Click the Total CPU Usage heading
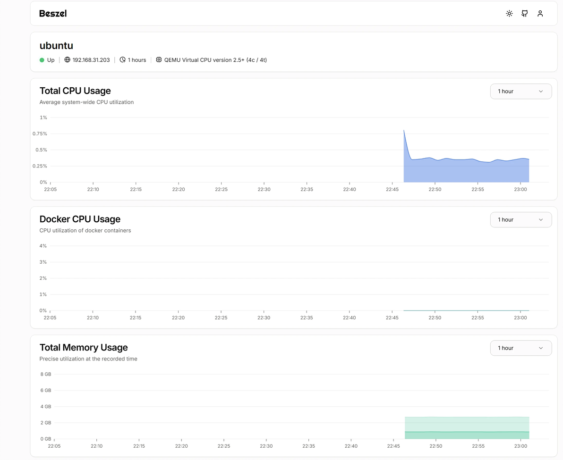Image resolution: width=563 pixels, height=460 pixels. (75, 91)
